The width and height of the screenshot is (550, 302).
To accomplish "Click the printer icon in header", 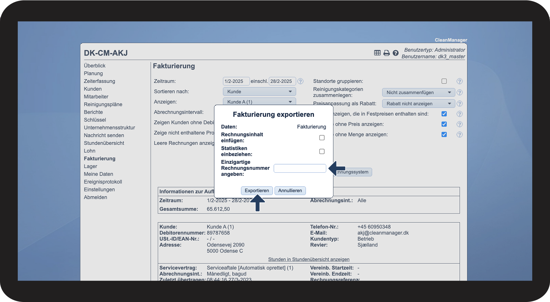I will (387, 53).
